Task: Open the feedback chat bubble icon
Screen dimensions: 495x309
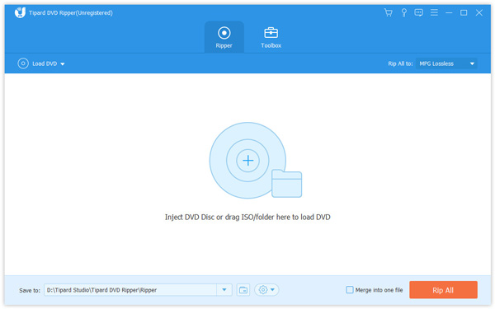Action: pos(418,12)
